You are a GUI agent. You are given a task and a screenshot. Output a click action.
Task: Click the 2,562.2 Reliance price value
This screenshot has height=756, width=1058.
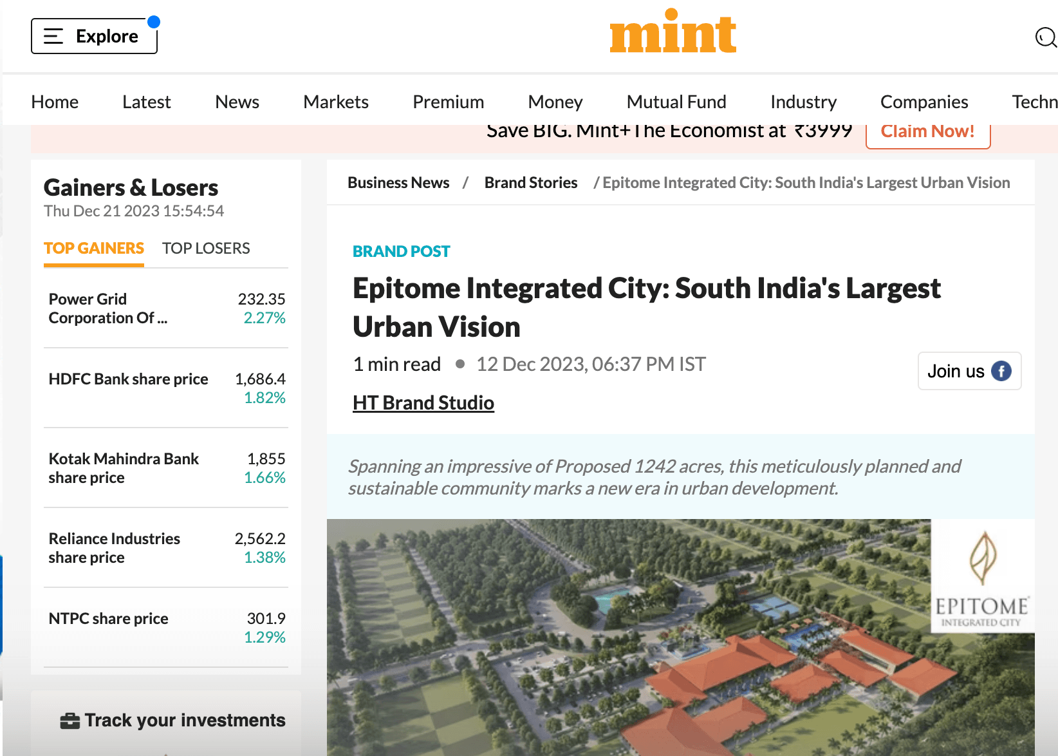click(x=260, y=539)
